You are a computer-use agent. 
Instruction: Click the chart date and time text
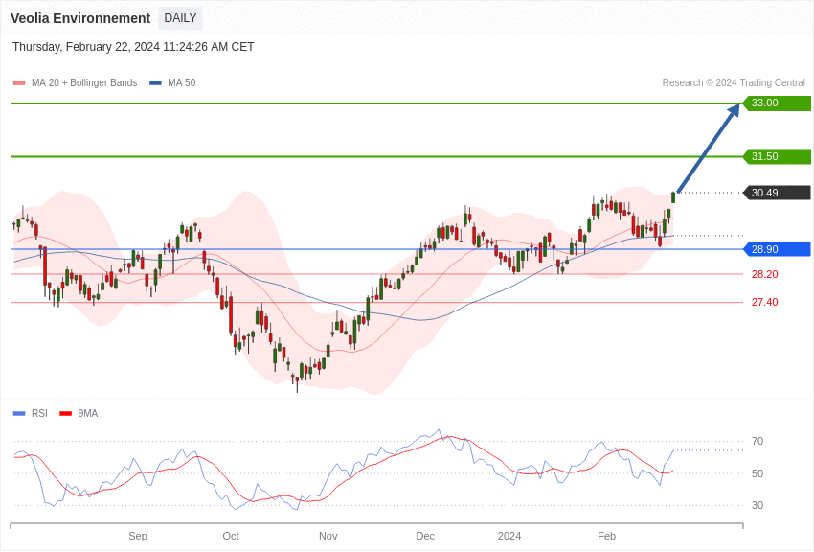pos(133,47)
